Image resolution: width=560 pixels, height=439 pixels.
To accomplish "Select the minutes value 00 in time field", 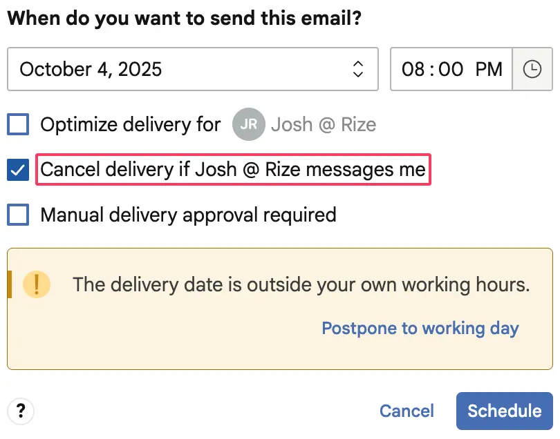I will click(x=451, y=69).
